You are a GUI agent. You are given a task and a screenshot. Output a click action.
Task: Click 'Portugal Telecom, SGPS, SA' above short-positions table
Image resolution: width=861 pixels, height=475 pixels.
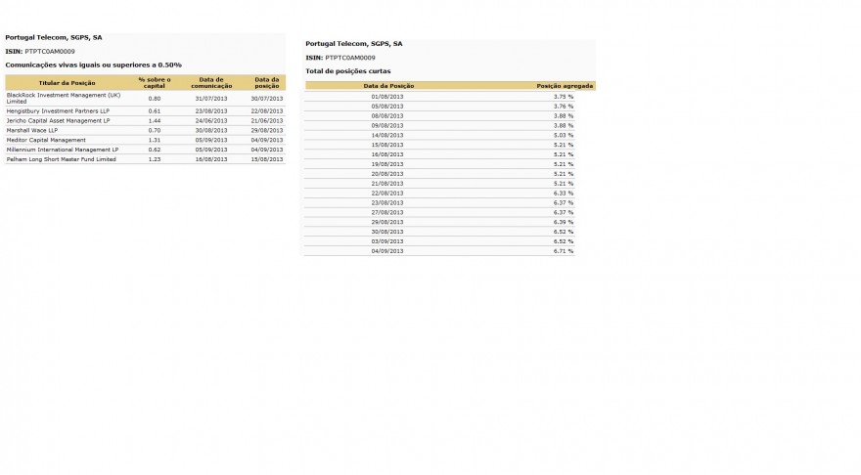click(x=354, y=44)
